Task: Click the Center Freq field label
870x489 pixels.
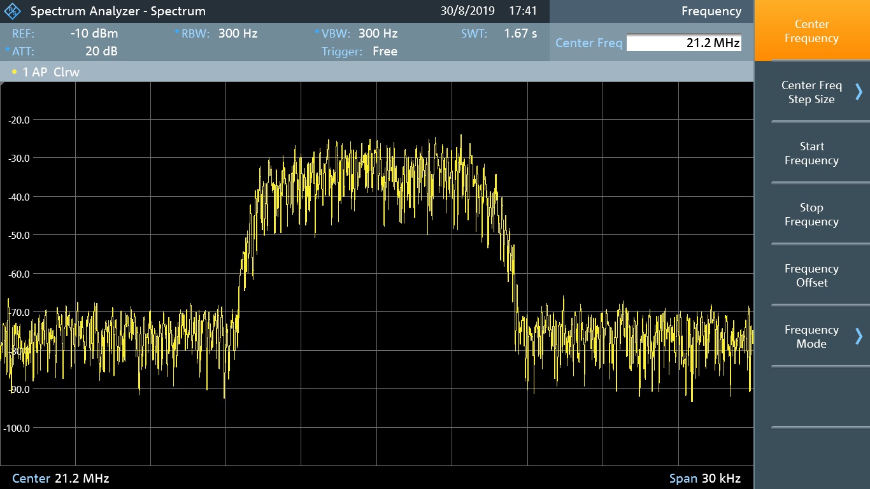Action: point(588,43)
